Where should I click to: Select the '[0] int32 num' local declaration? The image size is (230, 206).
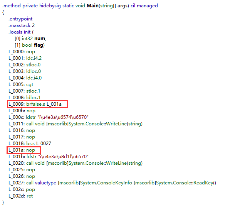(30, 39)
